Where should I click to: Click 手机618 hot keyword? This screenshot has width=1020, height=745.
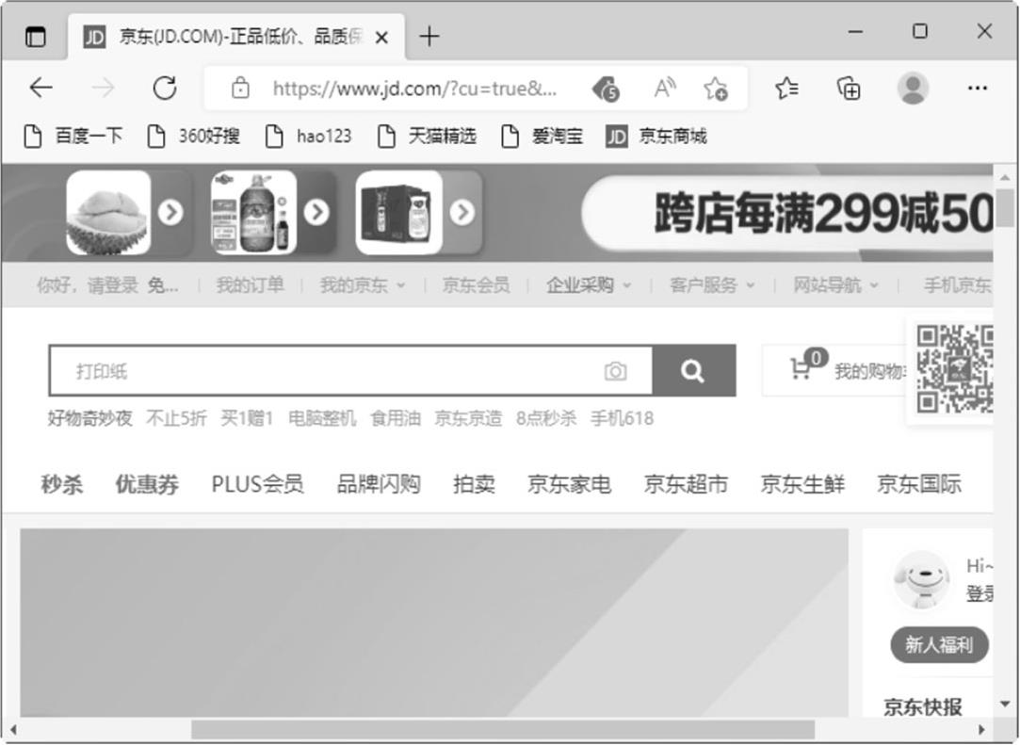pyautogui.click(x=622, y=418)
